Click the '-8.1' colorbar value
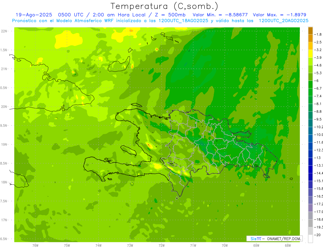Viewport: 323px width, 249px height. click(318, 104)
